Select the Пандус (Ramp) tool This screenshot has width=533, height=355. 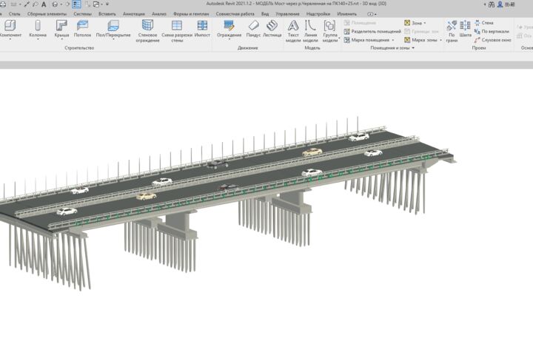[x=253, y=29]
